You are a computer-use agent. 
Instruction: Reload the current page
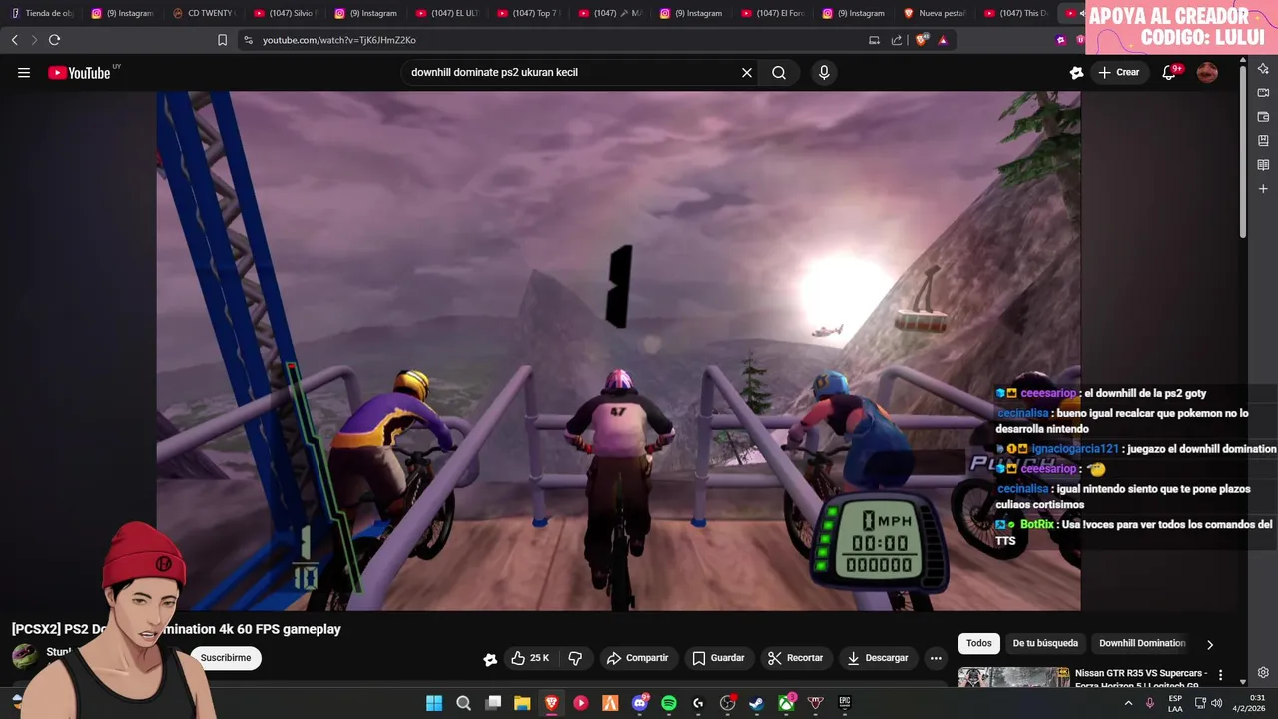point(54,40)
